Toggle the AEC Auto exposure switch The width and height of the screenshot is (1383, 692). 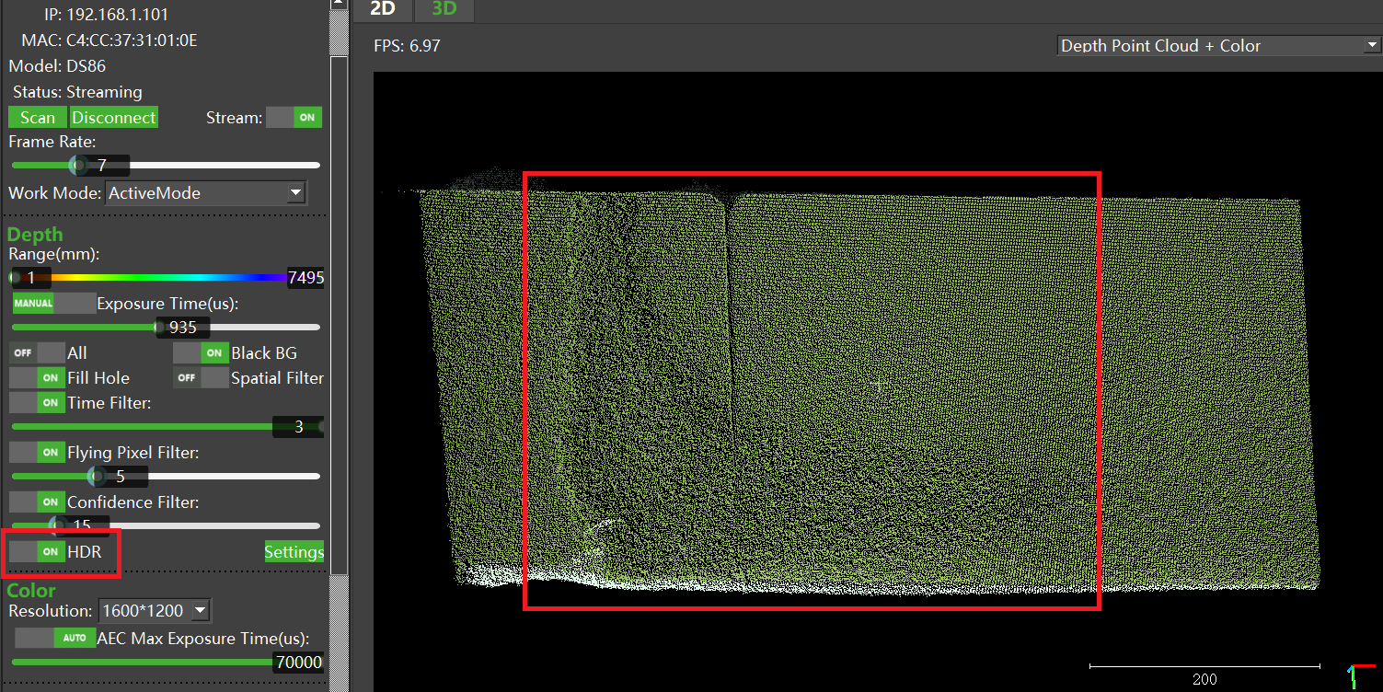[55, 638]
